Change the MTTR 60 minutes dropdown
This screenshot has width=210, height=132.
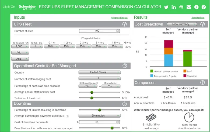tap(99, 116)
